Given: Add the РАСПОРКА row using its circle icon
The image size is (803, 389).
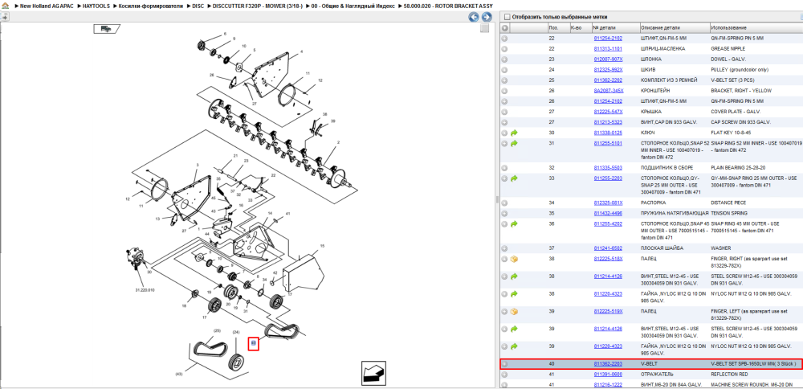Looking at the screenshot, I should coord(504,203).
